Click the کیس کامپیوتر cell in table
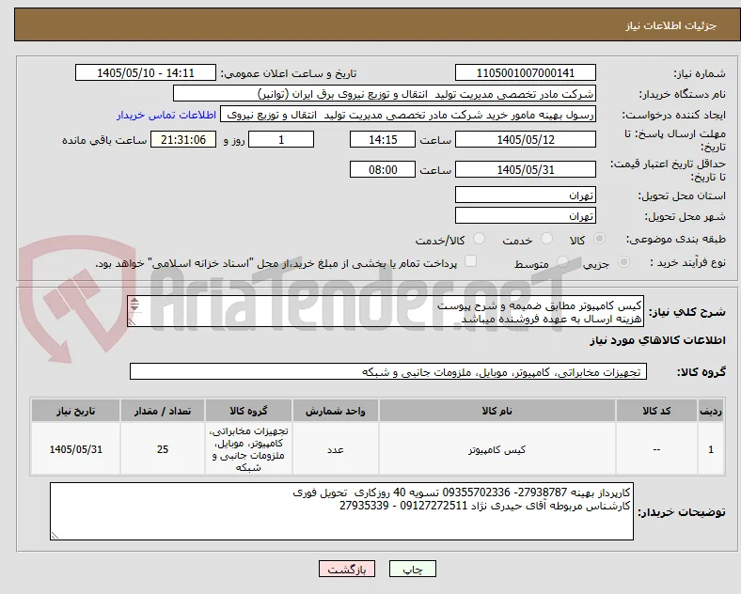741x594 pixels. click(497, 449)
